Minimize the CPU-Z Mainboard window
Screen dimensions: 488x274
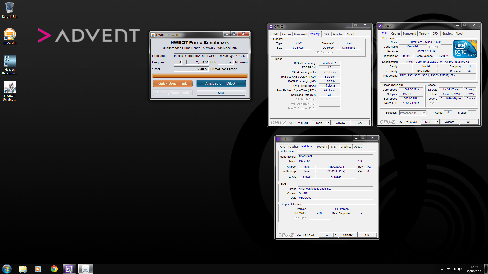(356, 138)
